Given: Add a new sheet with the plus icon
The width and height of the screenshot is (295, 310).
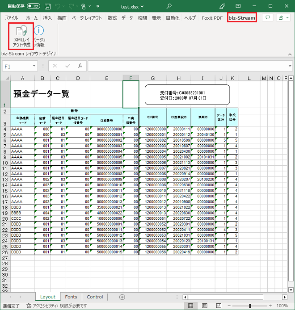Looking at the screenshot, I should (x=122, y=297).
